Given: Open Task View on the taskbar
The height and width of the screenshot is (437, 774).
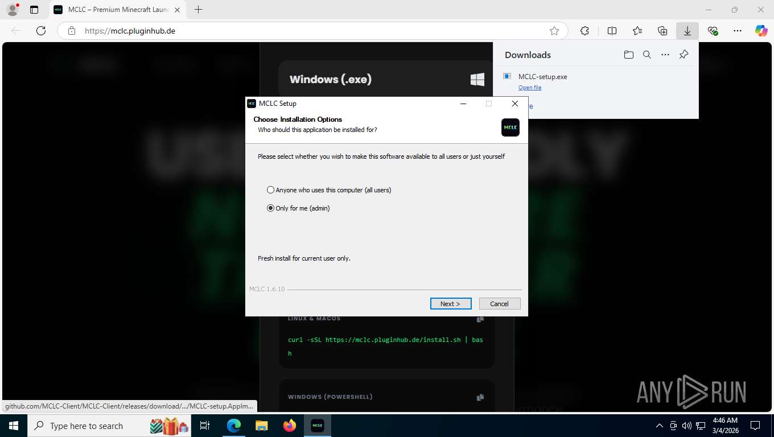Looking at the screenshot, I should tap(205, 426).
